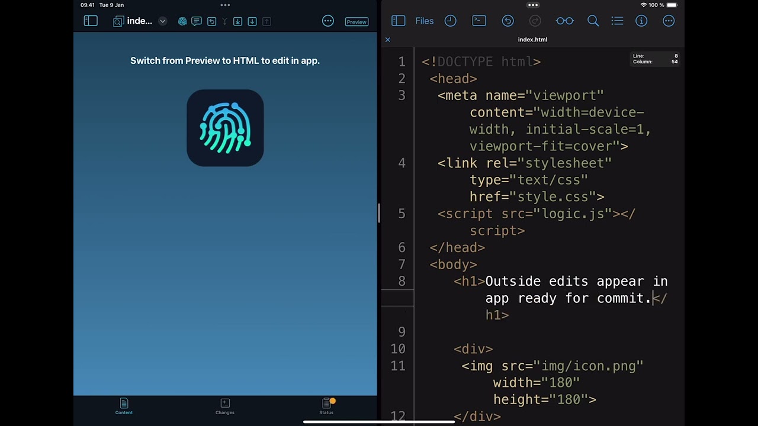Click the push up-arrow icon
This screenshot has height=426, width=758.
pos(266,21)
